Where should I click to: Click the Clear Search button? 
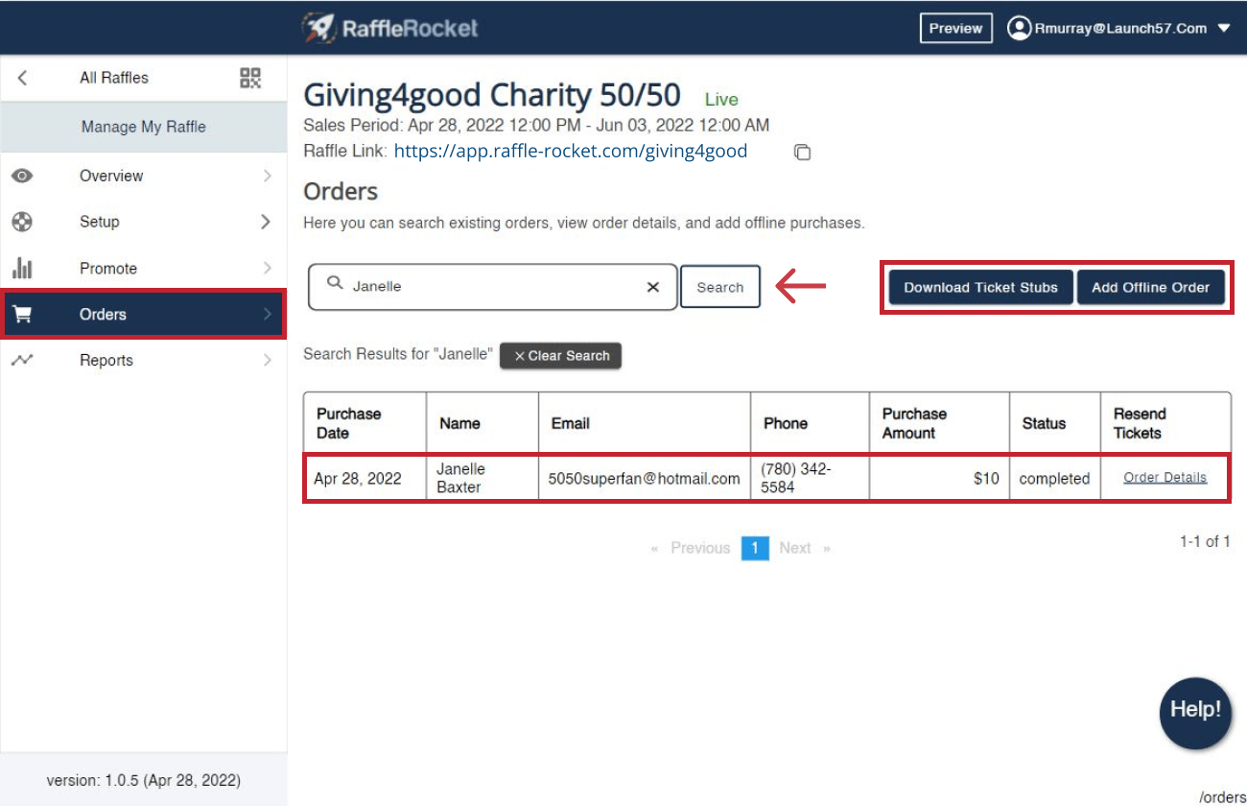click(x=561, y=356)
